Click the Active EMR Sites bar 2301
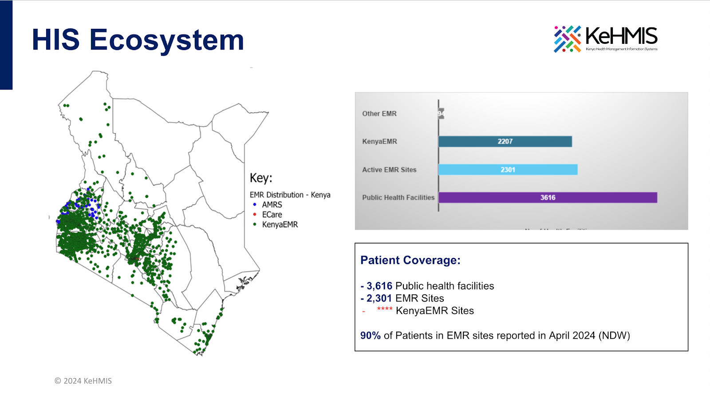This screenshot has width=710, height=394. [508, 170]
